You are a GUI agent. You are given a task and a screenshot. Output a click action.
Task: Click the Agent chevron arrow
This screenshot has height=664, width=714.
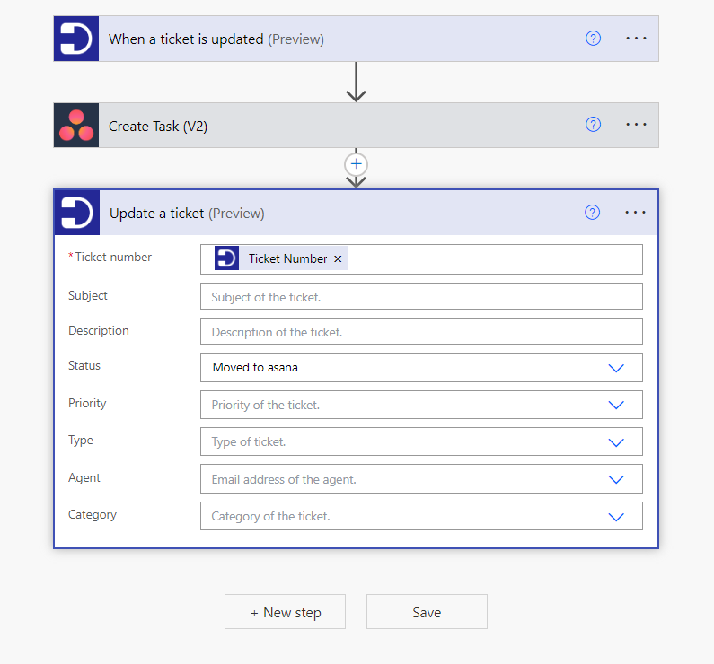(616, 479)
